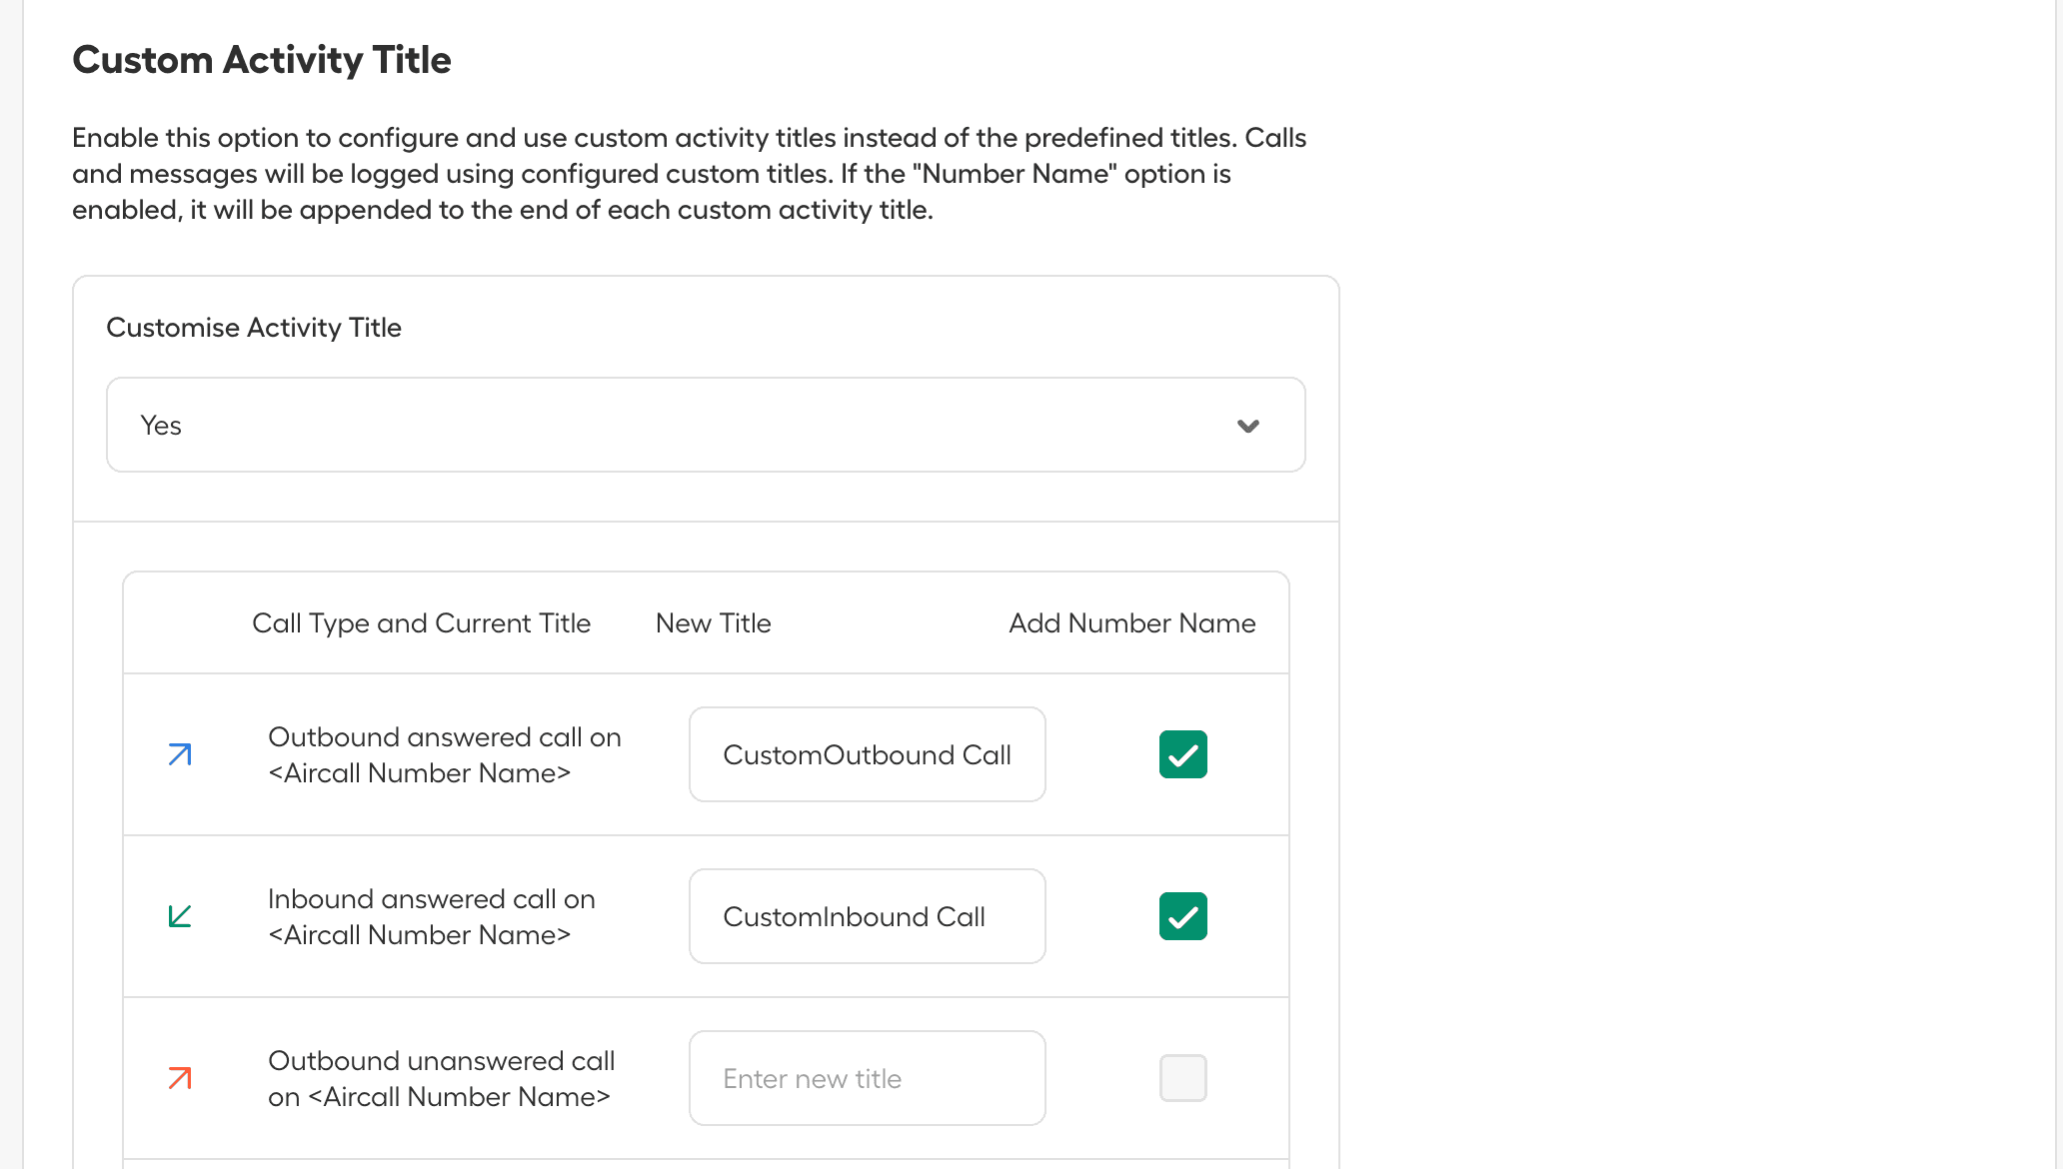Click the Custom Activity Title heading
Screen dimensions: 2063x1169
coord(261,60)
